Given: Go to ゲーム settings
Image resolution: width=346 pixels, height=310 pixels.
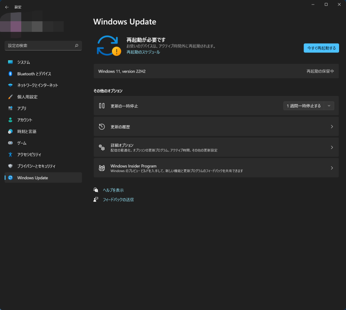Looking at the screenshot, I should coord(43,143).
